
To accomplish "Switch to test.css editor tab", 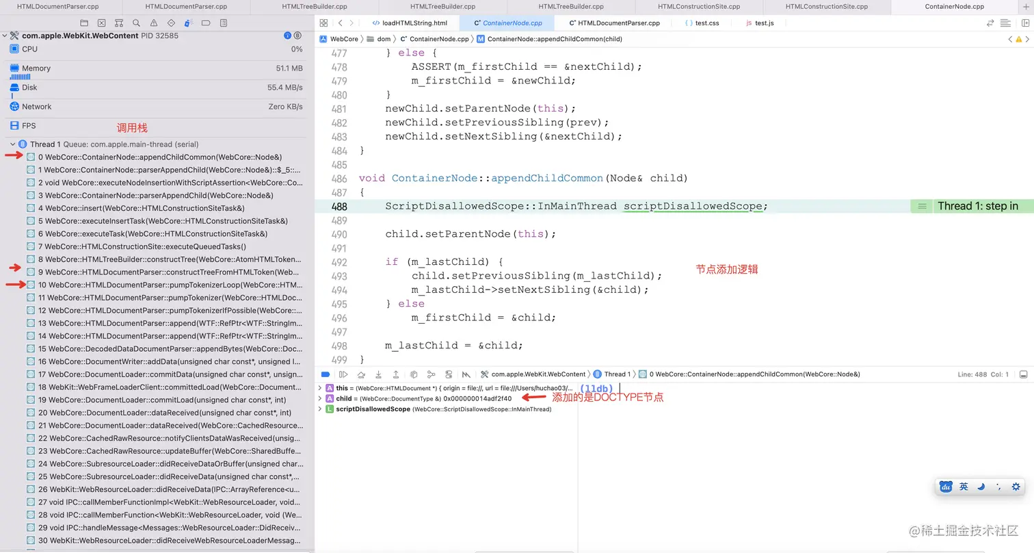I will pos(702,23).
